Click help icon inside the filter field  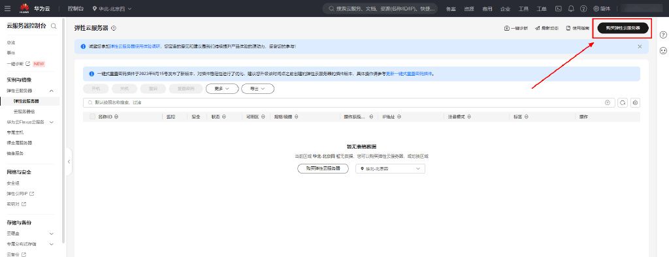coord(607,102)
